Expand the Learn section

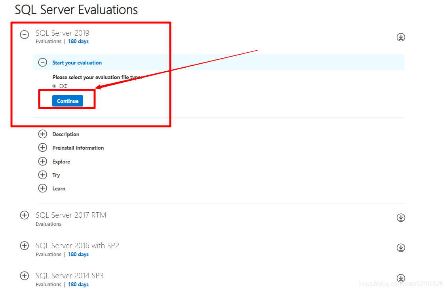[43, 188]
